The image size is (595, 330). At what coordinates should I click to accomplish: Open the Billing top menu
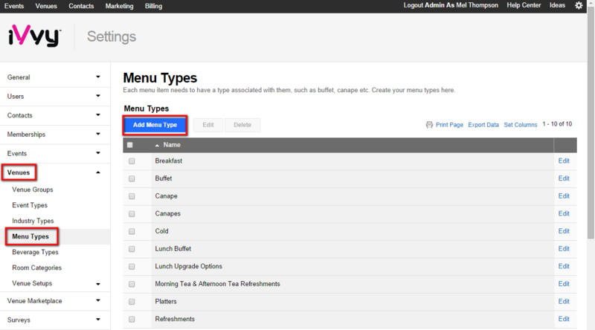(153, 6)
